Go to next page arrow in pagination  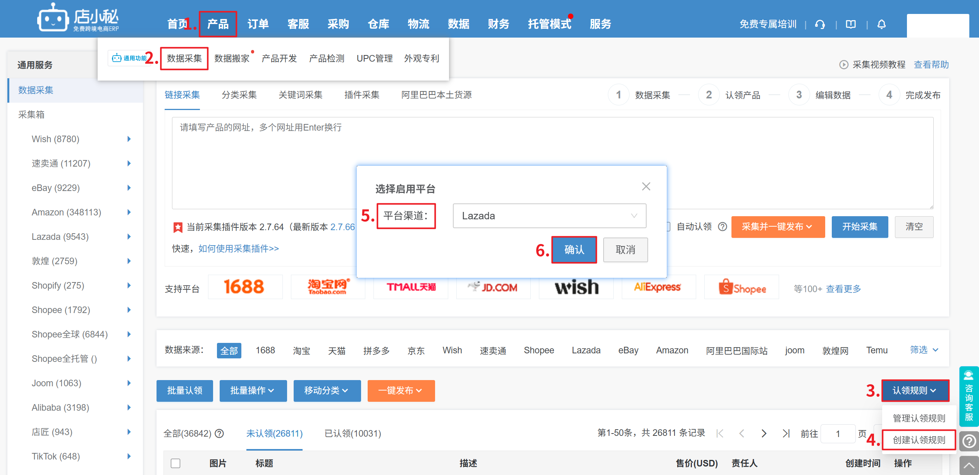point(764,433)
